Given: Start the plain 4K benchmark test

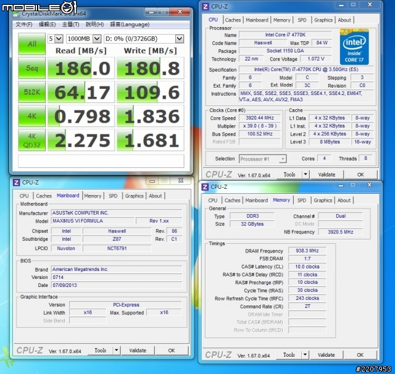Looking at the screenshot, I should pyautogui.click(x=31, y=116).
